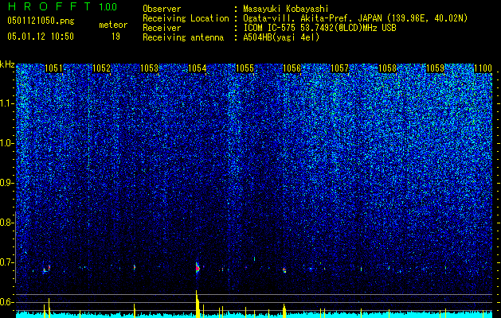Click the 1057 time marker

(x=339, y=68)
